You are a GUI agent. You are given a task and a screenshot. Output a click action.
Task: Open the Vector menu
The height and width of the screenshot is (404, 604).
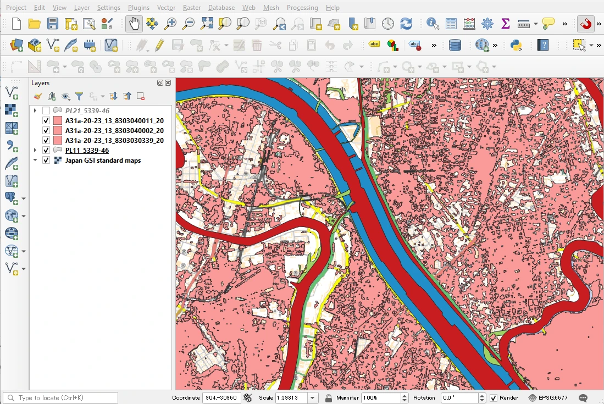pyautogui.click(x=166, y=8)
